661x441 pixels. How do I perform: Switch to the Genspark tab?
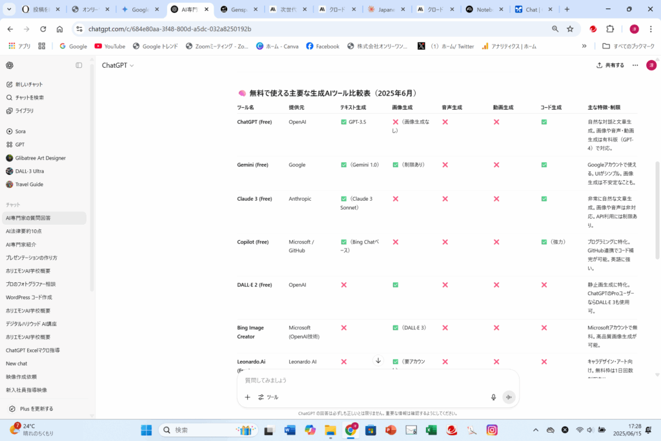pos(239,9)
